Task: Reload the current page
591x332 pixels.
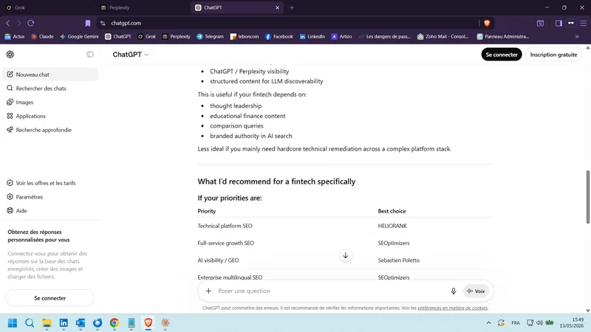Action: (31, 23)
